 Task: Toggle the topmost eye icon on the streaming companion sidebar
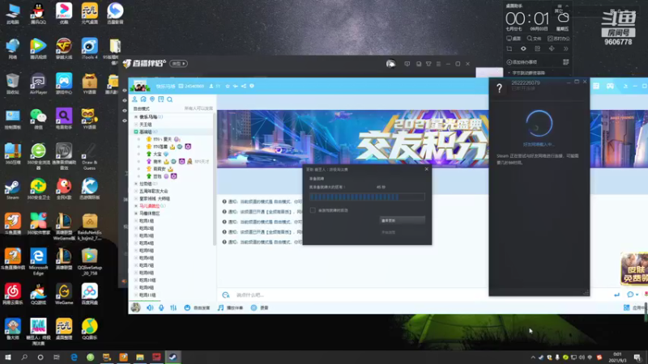coord(125,91)
